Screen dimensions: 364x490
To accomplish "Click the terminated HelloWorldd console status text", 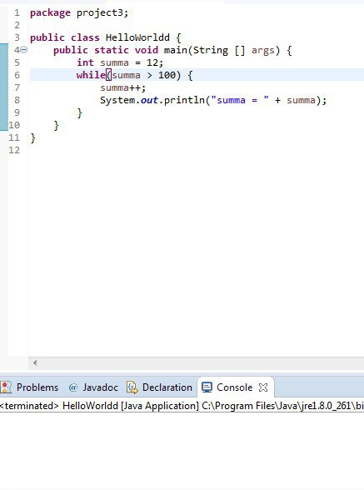I will 182,406.
